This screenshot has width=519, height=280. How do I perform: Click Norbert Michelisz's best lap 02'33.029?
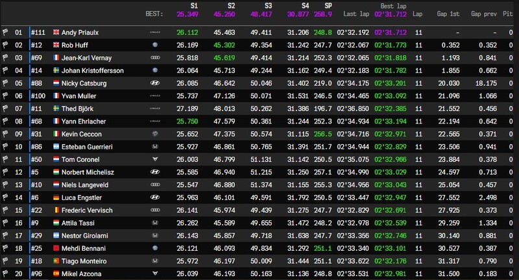click(x=391, y=172)
